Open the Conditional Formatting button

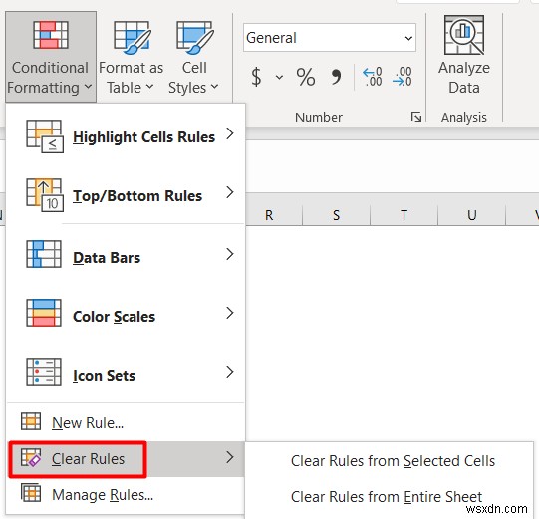pyautogui.click(x=51, y=57)
